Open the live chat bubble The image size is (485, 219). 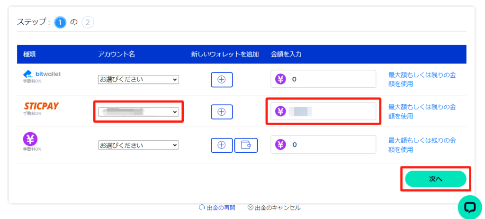[x=469, y=207]
